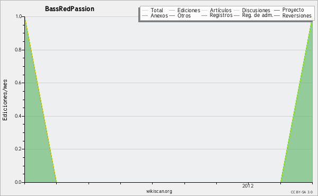Click the wikiscan.org text
The width and height of the screenshot is (318, 196).
[x=159, y=191]
